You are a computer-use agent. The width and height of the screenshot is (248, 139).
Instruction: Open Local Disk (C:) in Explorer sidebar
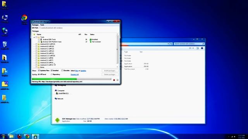tap(64, 93)
